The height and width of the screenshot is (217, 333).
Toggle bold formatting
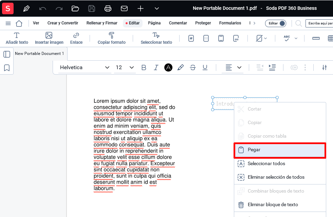(144, 67)
